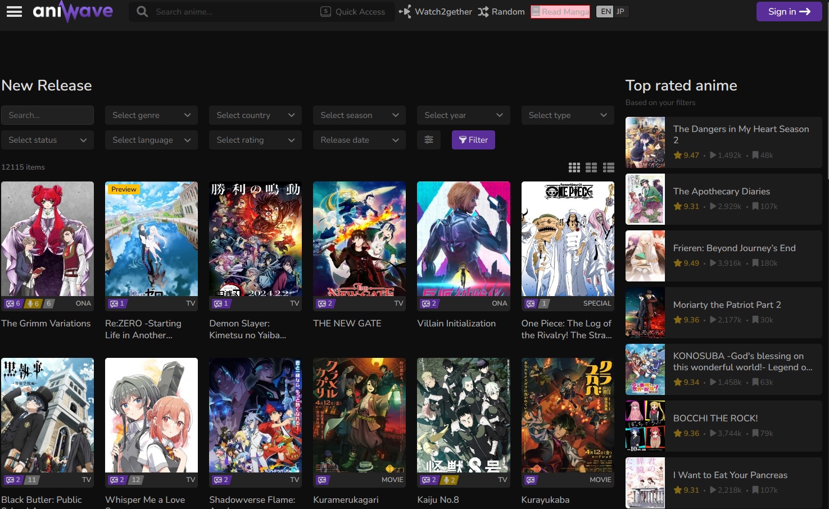Click the advanced filter sliders icon
This screenshot has height=509, width=829.
[x=429, y=140]
